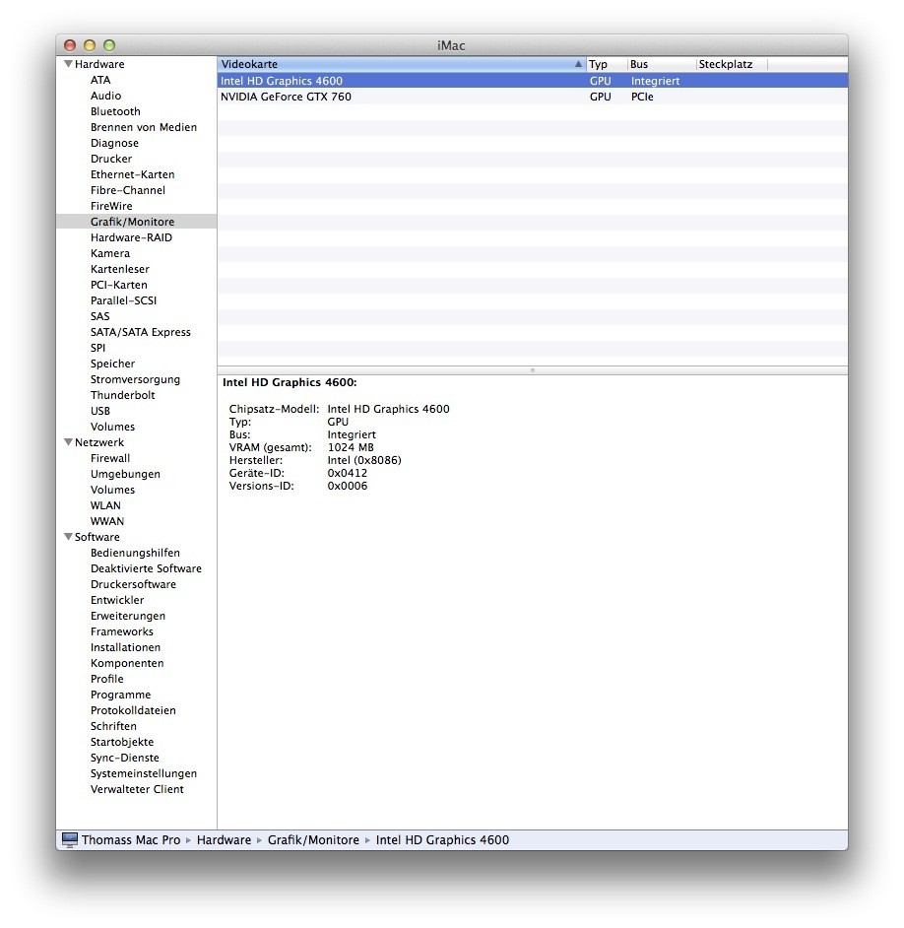Sort by the Steckplatz column header
Screen dimensions: 904x928
pyautogui.click(x=732, y=64)
